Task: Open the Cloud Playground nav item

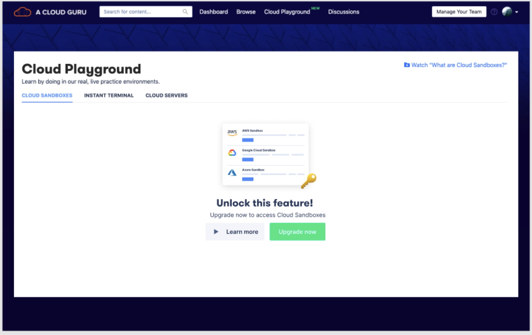Action: tap(287, 12)
